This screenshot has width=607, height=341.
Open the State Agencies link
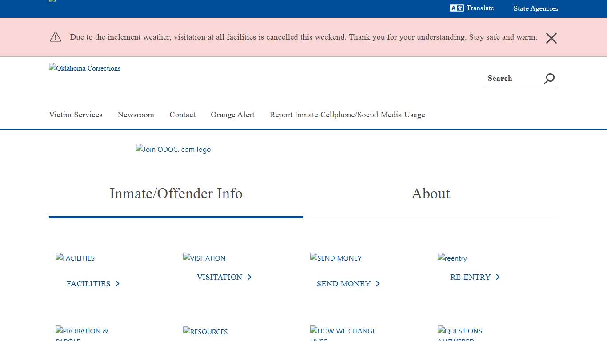[x=535, y=8]
